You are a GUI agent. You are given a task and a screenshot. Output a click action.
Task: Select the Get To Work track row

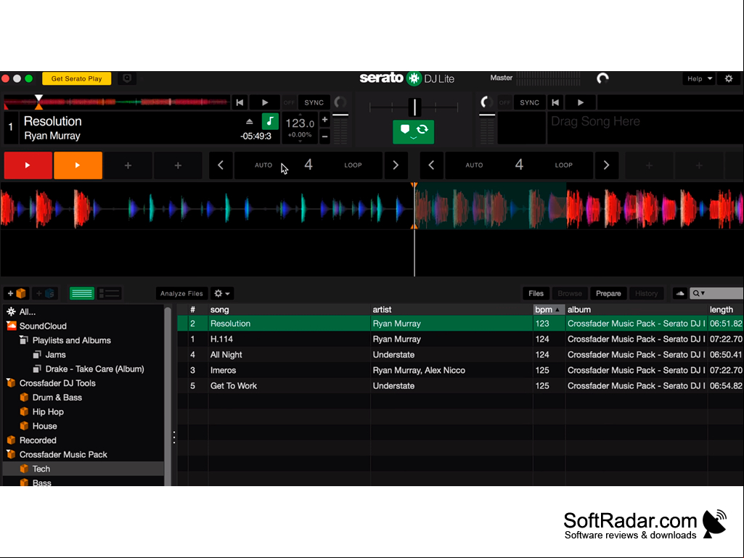[x=460, y=386]
